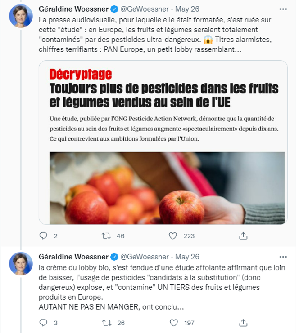Share the first tweet via share icon
The width and height of the screenshot is (299, 333).
[243, 236]
